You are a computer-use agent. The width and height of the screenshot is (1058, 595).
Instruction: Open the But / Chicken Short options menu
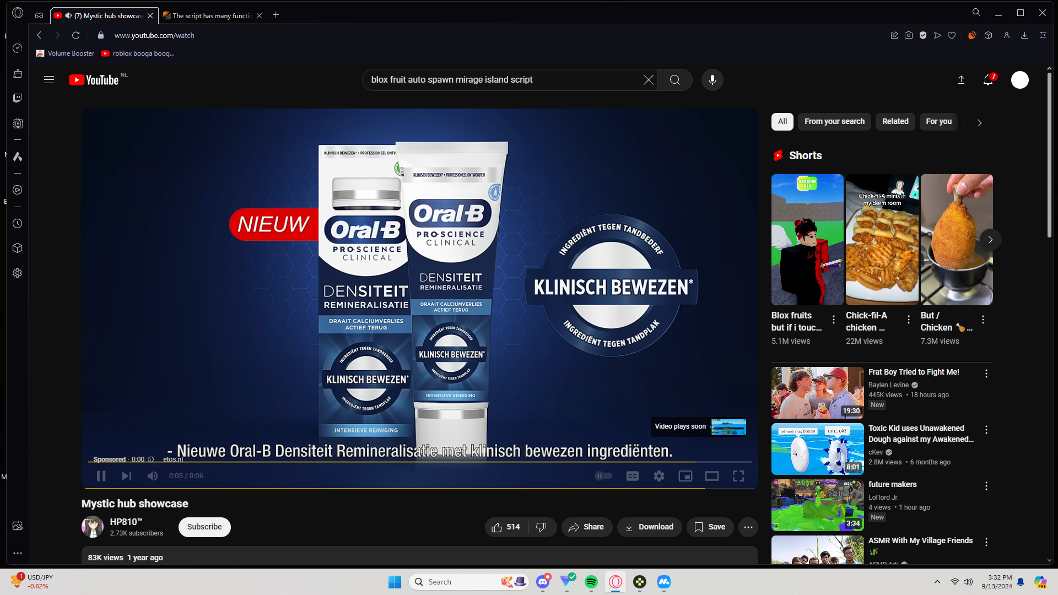(983, 320)
